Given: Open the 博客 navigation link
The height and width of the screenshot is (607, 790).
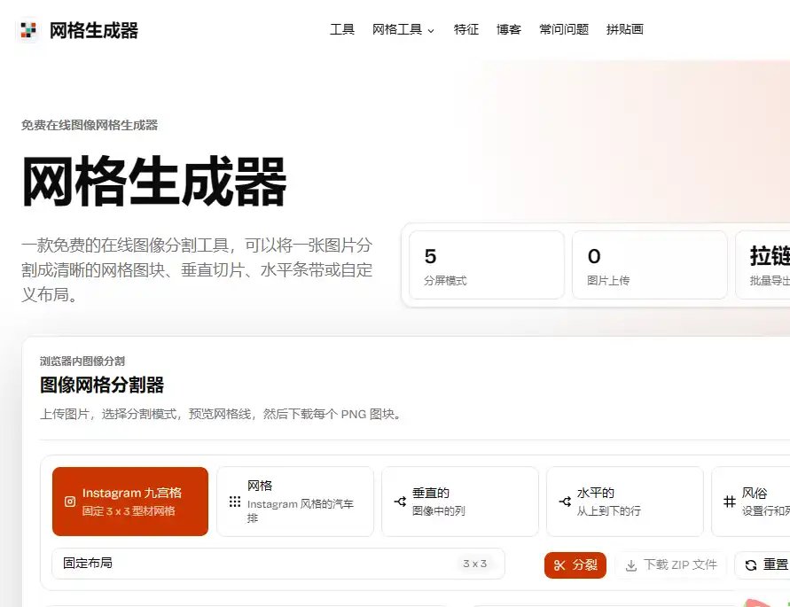Looking at the screenshot, I should coord(508,29).
